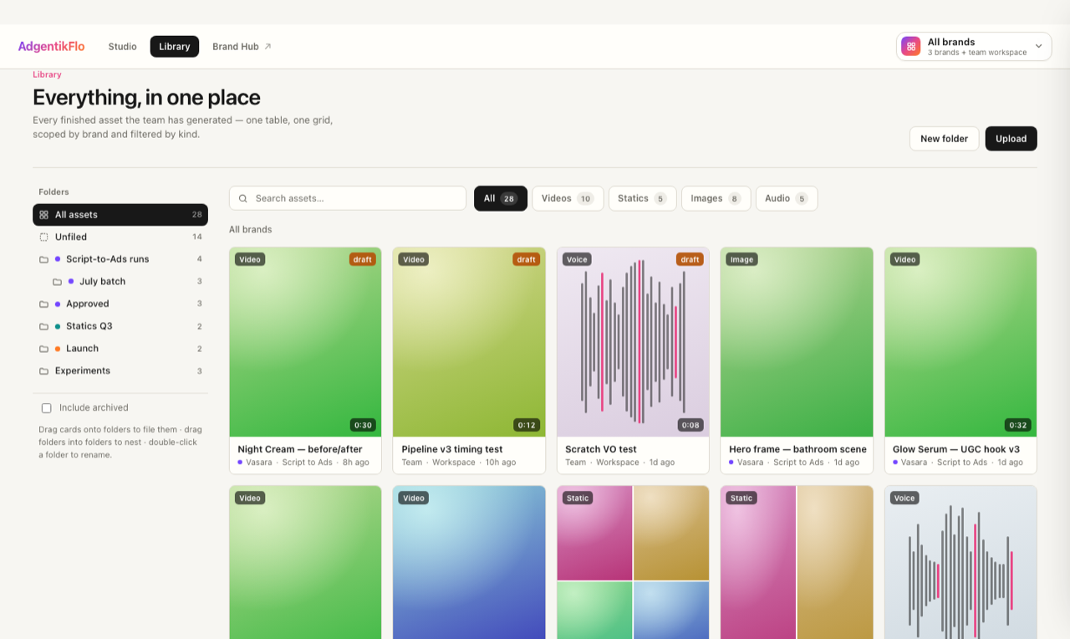Open Night Cream before/after thumbnail
Viewport: 1070px width, 639px height.
pos(305,342)
